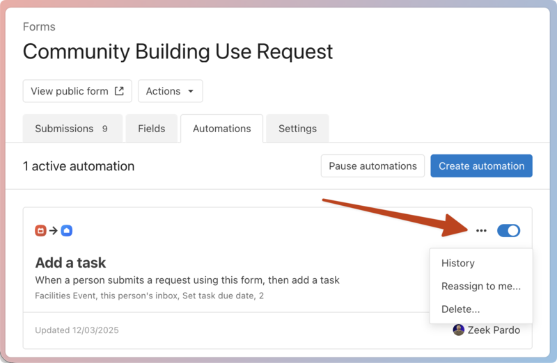Switch to the Submissions tab
The height and width of the screenshot is (363, 557).
pyautogui.click(x=72, y=129)
